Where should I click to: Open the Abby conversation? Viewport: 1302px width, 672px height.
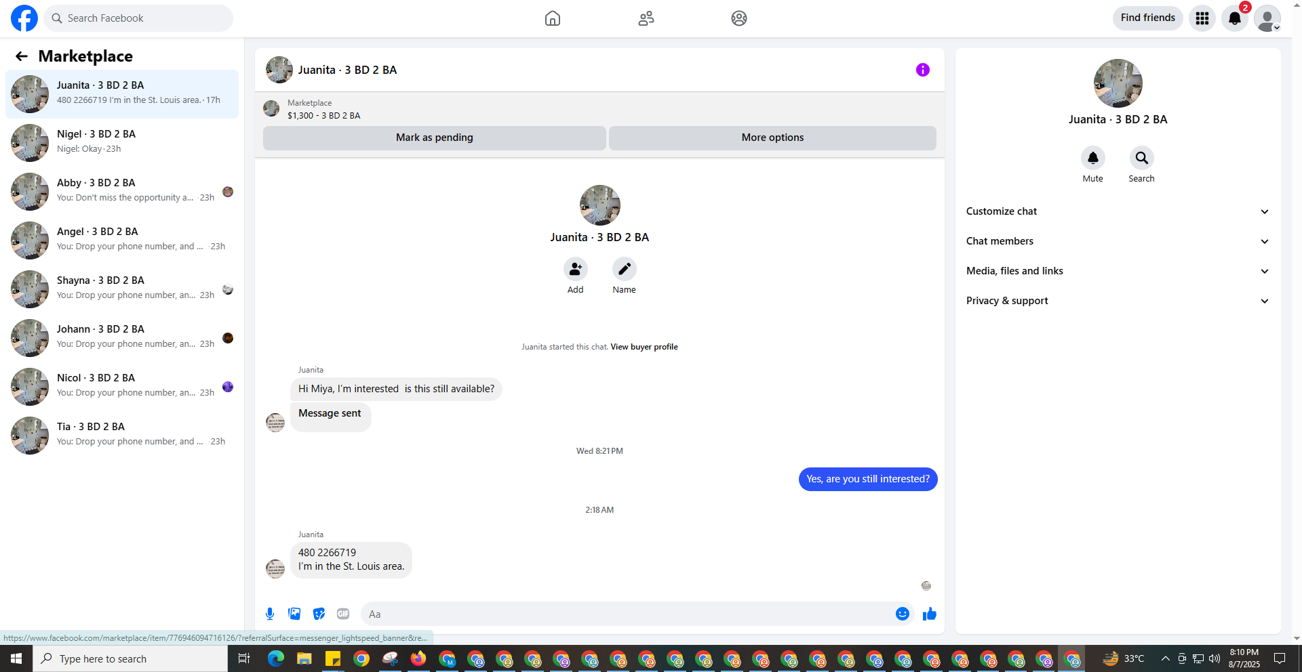click(122, 192)
